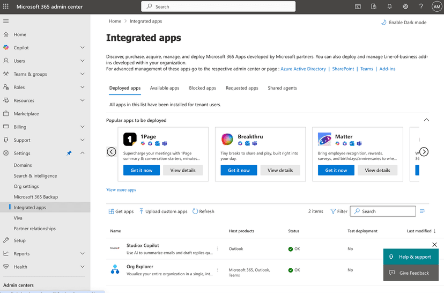Switch to Shared agents tab
The width and height of the screenshot is (444, 293).
(282, 88)
